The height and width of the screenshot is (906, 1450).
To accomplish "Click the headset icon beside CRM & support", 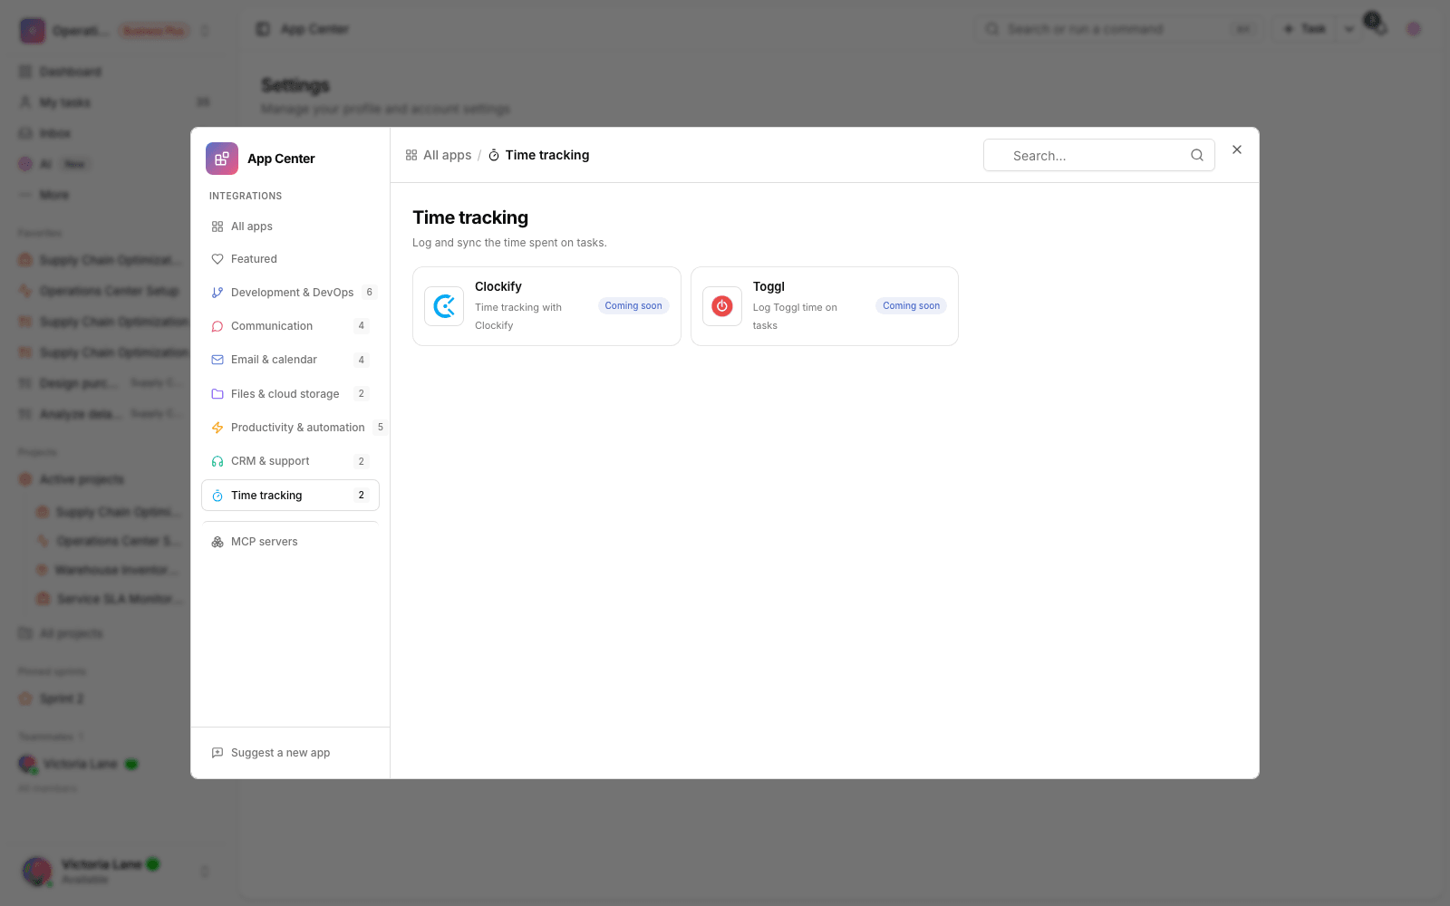I will (217, 461).
